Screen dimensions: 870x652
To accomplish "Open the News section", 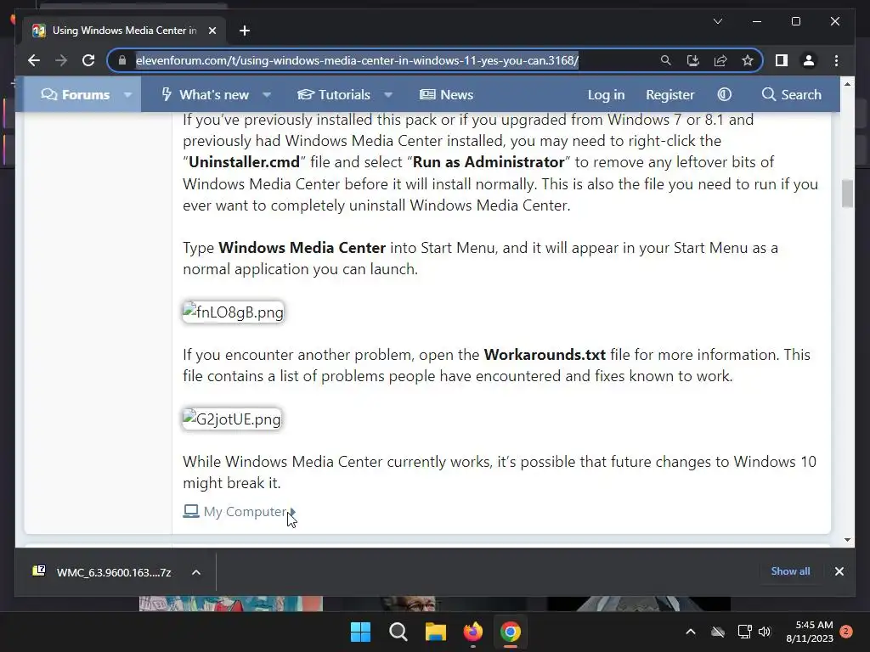I will click(446, 95).
